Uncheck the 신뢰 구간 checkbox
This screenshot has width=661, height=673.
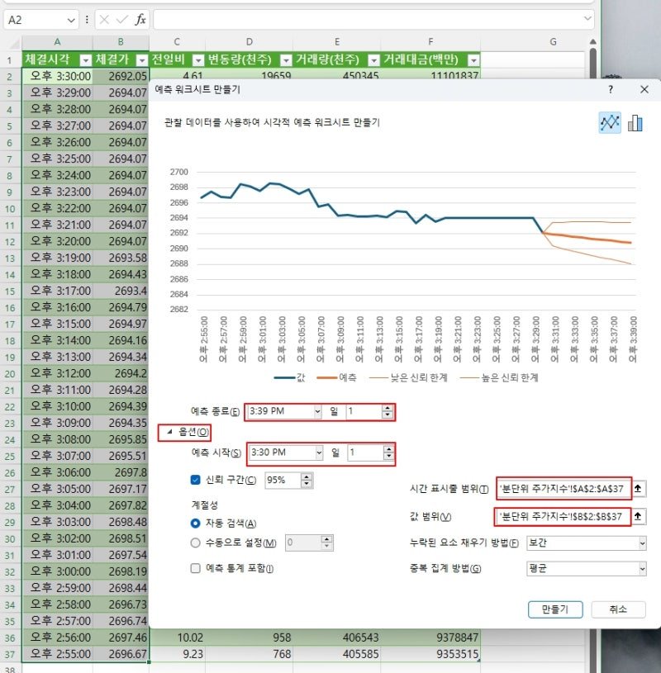pos(196,480)
